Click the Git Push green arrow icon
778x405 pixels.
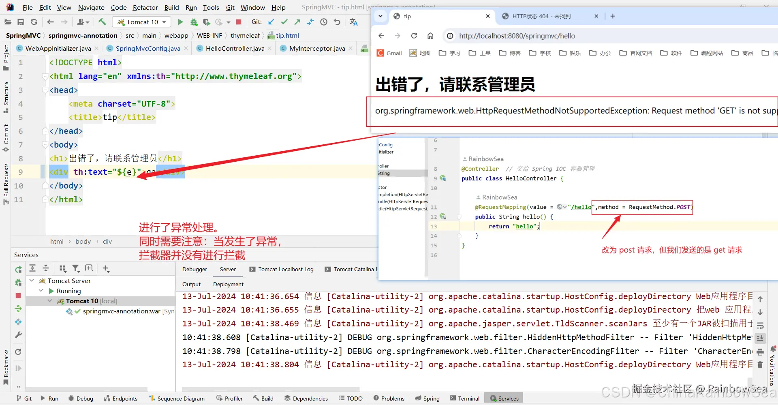tap(297, 22)
